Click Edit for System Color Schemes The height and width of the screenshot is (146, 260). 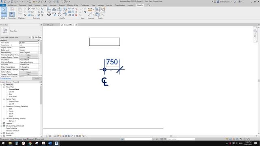pos(29,75)
